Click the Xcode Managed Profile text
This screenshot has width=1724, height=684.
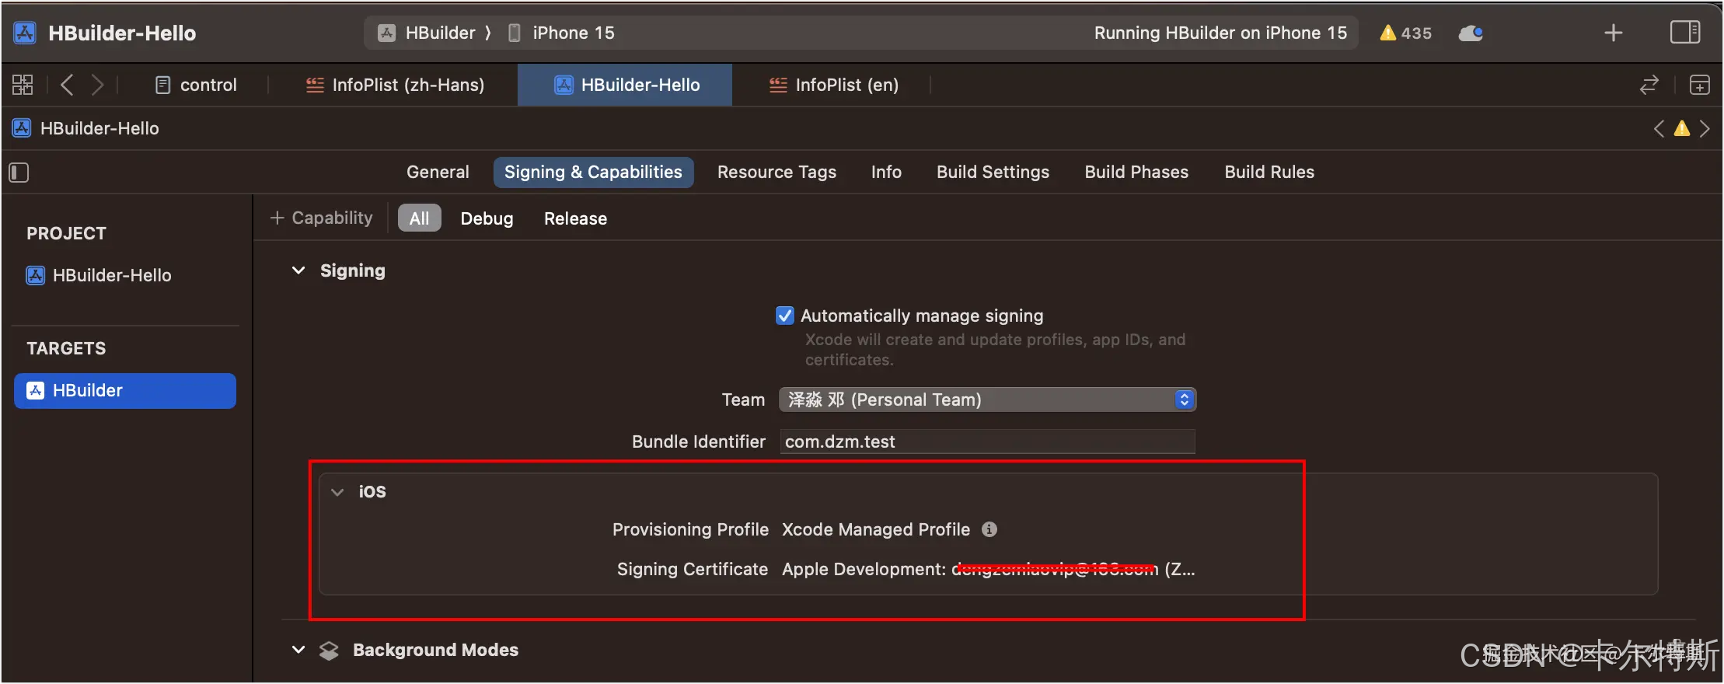pyautogui.click(x=876, y=529)
